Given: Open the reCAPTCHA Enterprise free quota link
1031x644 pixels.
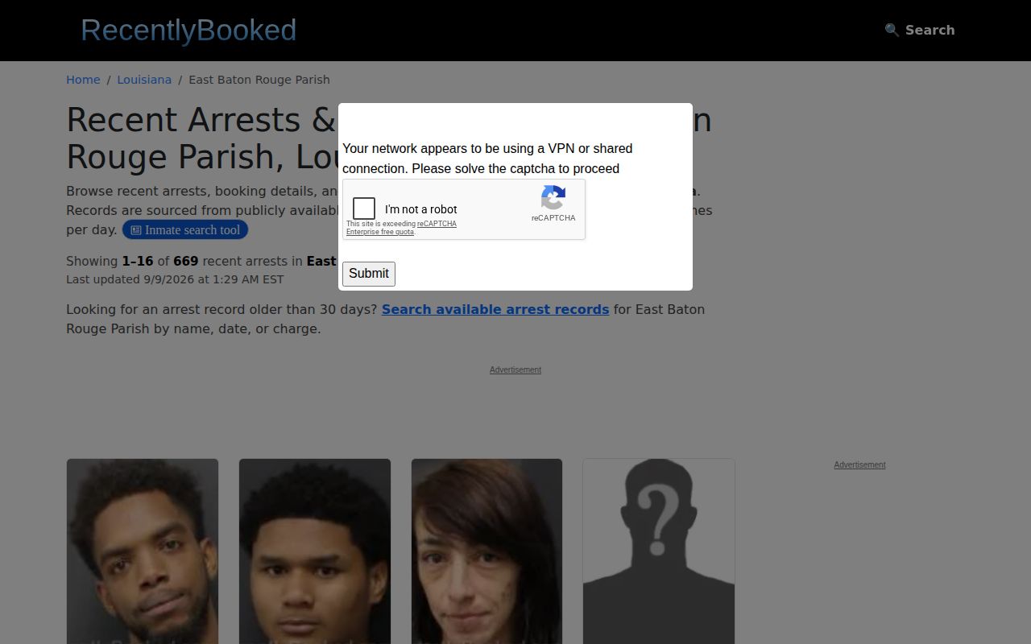Looking at the screenshot, I should coord(401,228).
